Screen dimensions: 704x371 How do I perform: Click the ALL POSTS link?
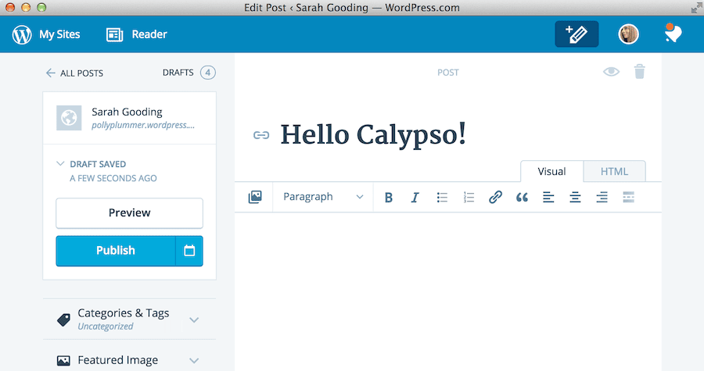(81, 73)
